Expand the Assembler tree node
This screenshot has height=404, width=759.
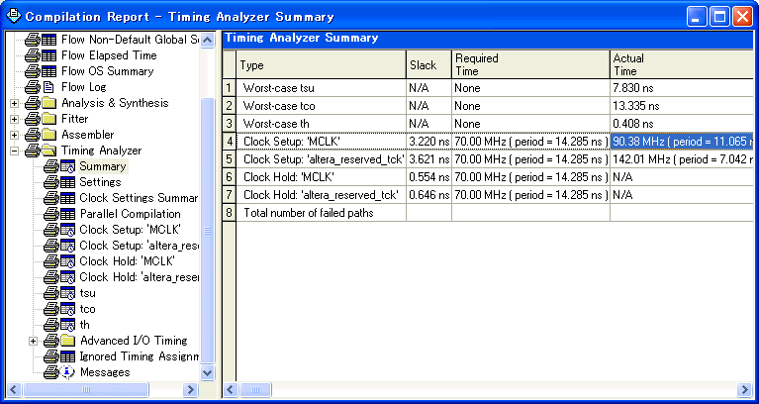tap(14, 135)
